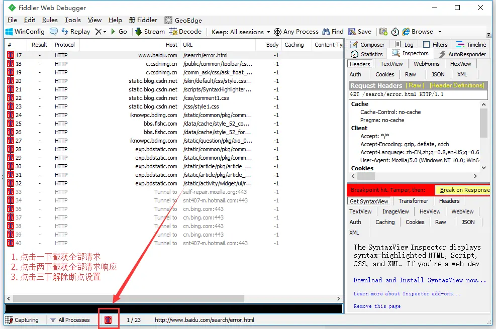
Task: Open the response ImageView tab
Action: click(395, 211)
